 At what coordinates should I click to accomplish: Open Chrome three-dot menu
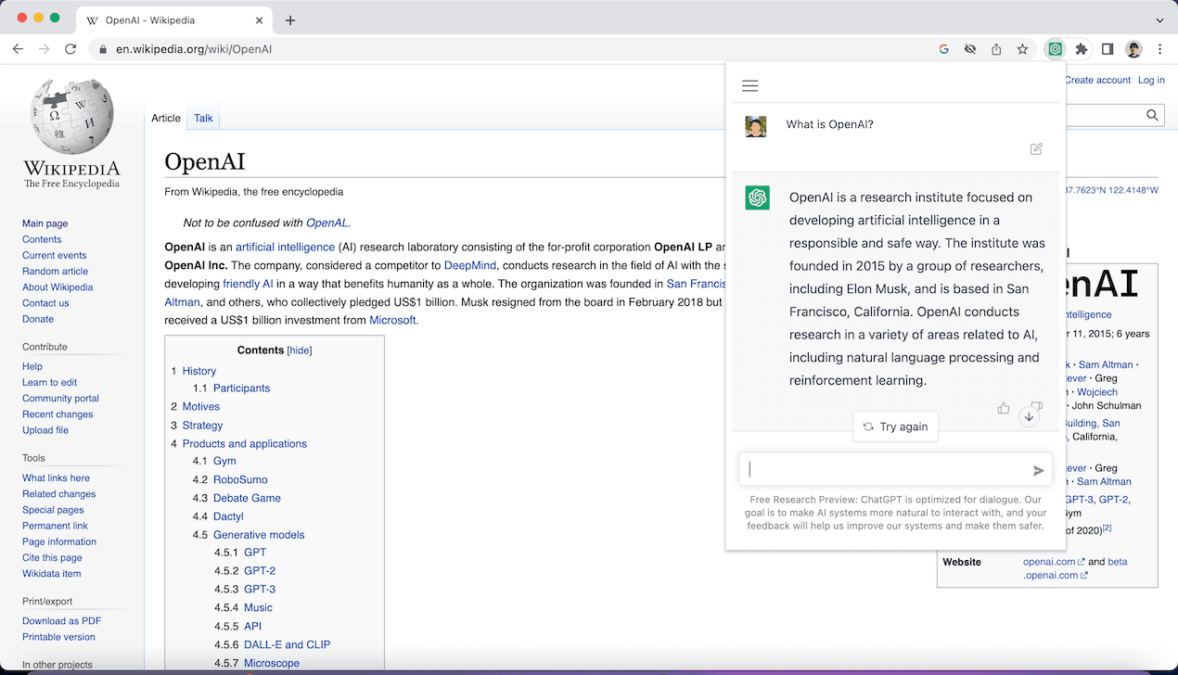[x=1159, y=49]
